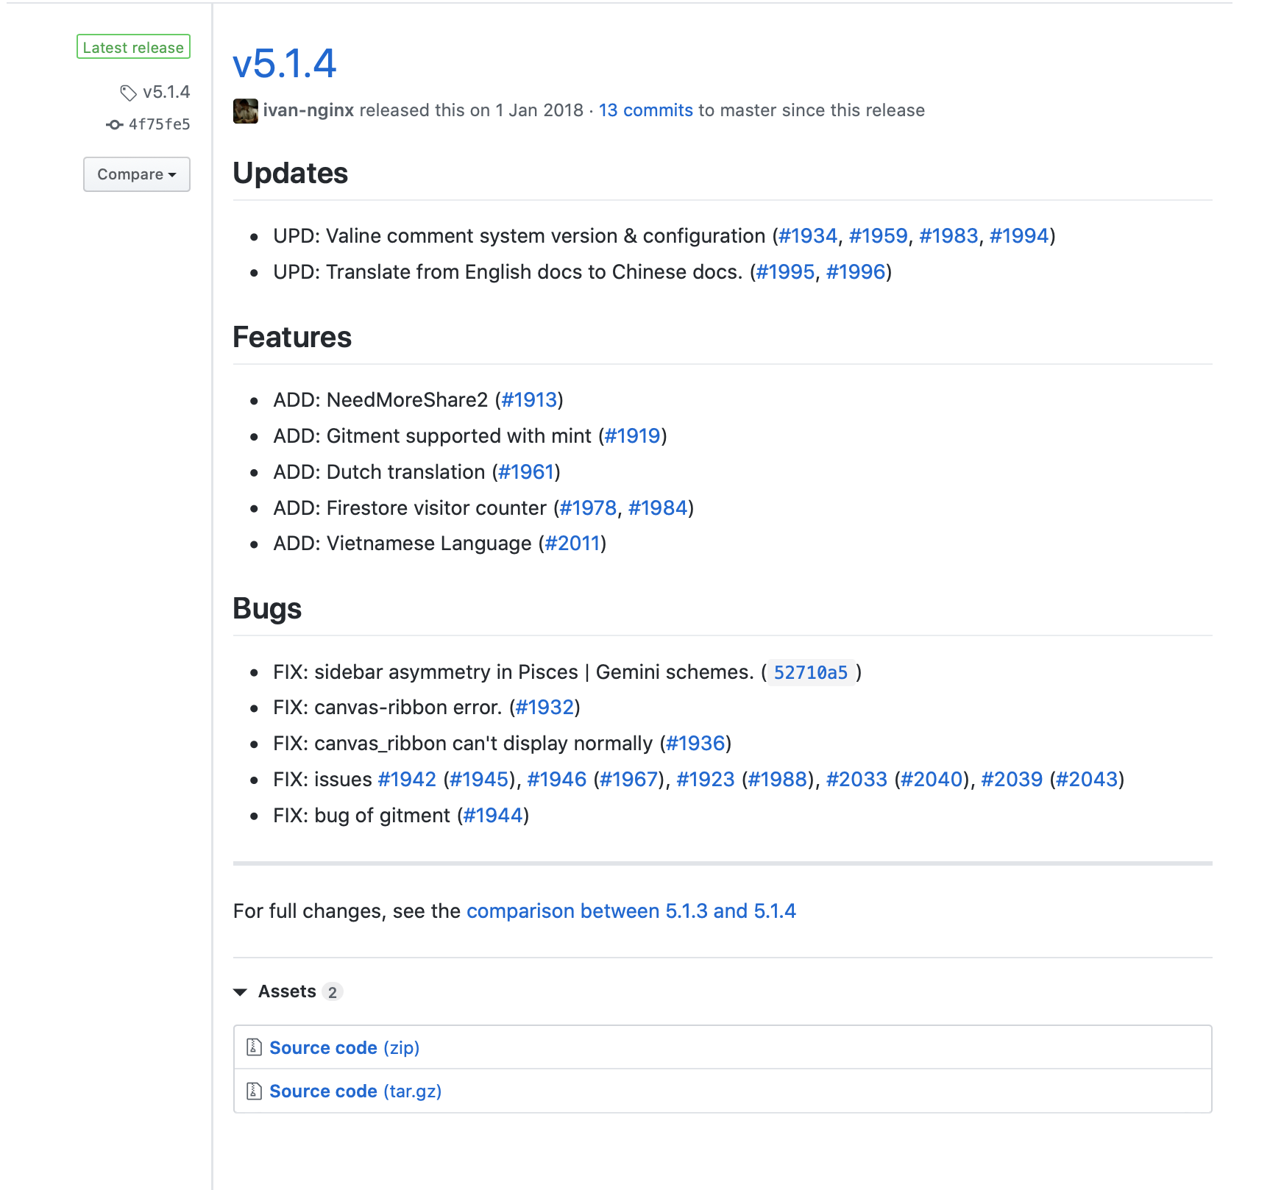Open the 13 commits link
The height and width of the screenshot is (1190, 1270).
(645, 110)
